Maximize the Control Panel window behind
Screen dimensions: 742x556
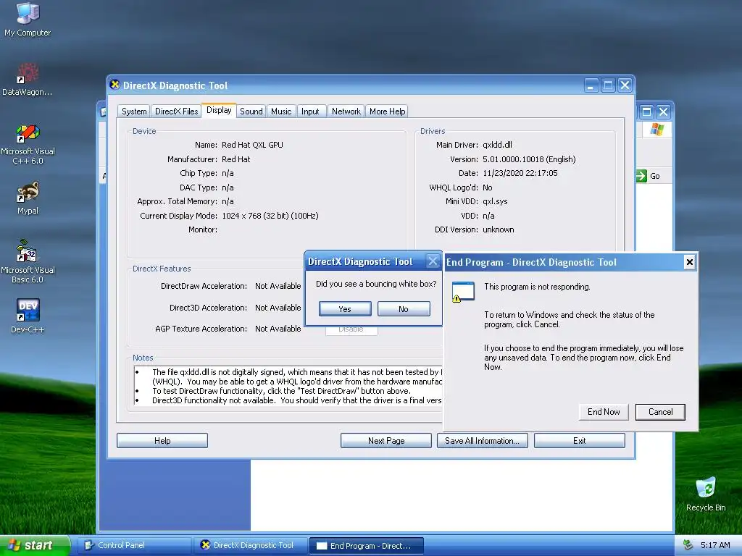[x=646, y=111]
